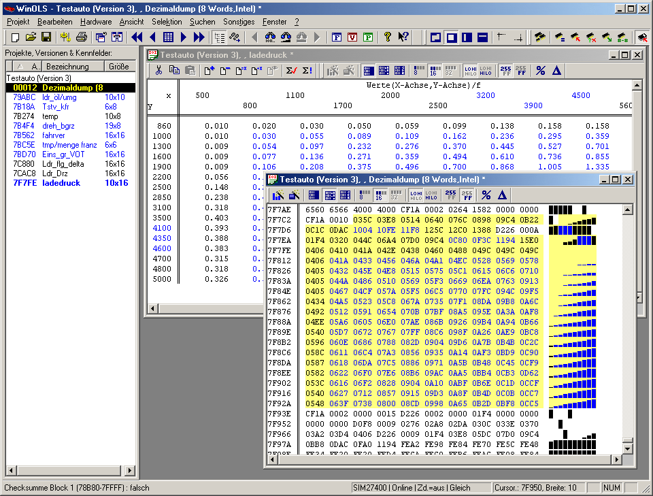Screen dimensions: 653x496
Task: Copy using the copy icon in ladedruck window
Action: [174, 71]
